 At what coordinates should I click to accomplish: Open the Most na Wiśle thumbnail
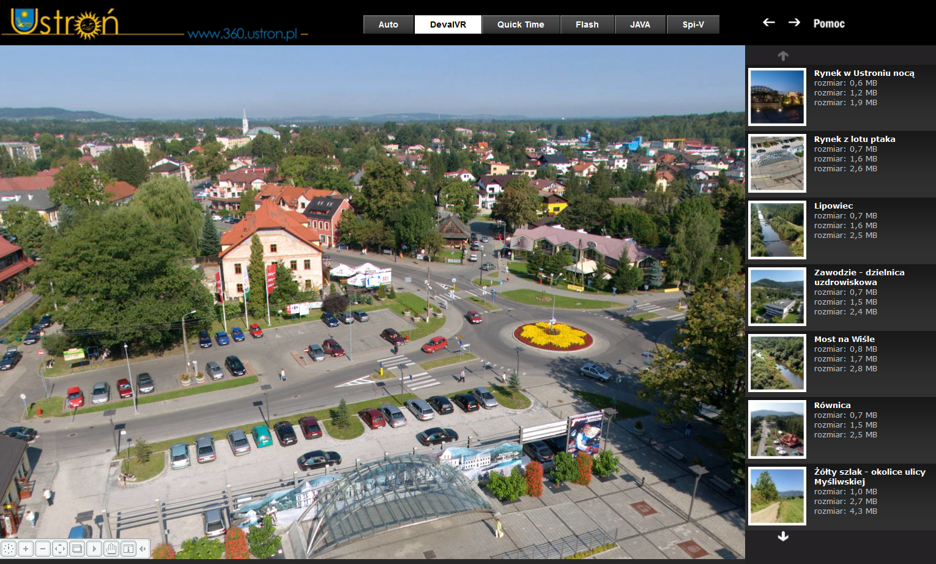[777, 363]
